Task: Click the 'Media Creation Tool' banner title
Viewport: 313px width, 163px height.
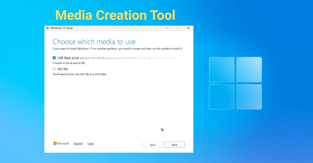Action: 115,15
